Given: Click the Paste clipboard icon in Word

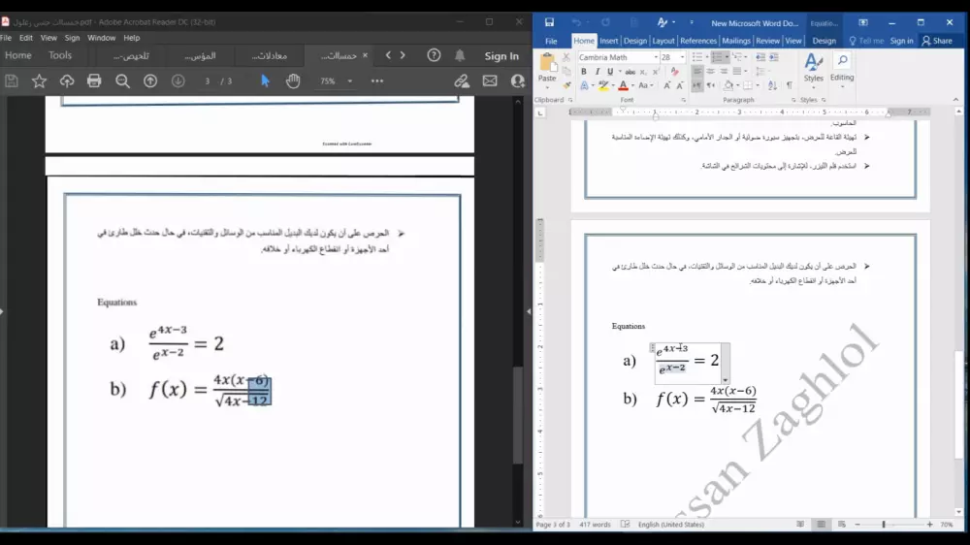Looking at the screenshot, I should point(547,63).
